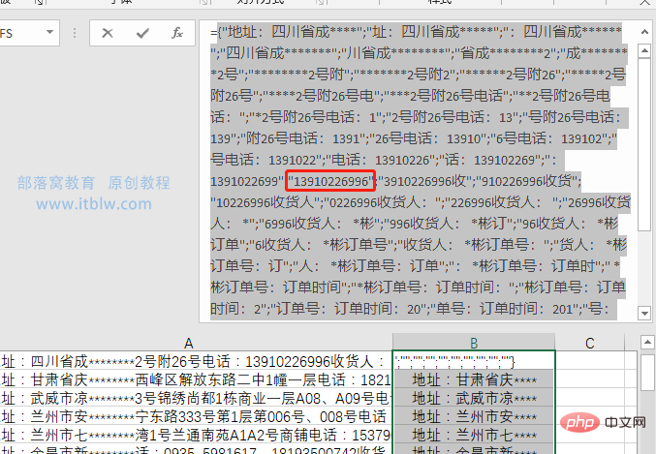Click the formula bar scroll down arrow
The width and height of the screenshot is (656, 454).
click(x=644, y=313)
